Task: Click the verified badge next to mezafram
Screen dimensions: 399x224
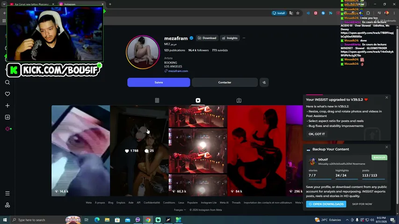Action: [191, 38]
